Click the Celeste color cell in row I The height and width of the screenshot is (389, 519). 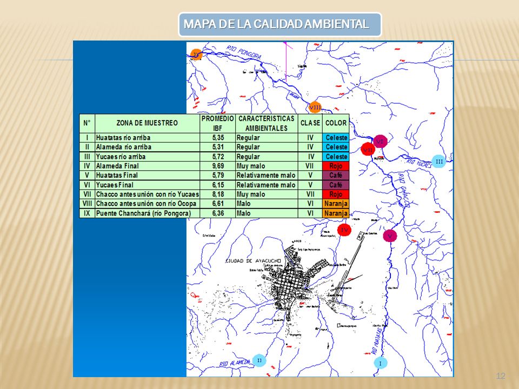click(336, 138)
